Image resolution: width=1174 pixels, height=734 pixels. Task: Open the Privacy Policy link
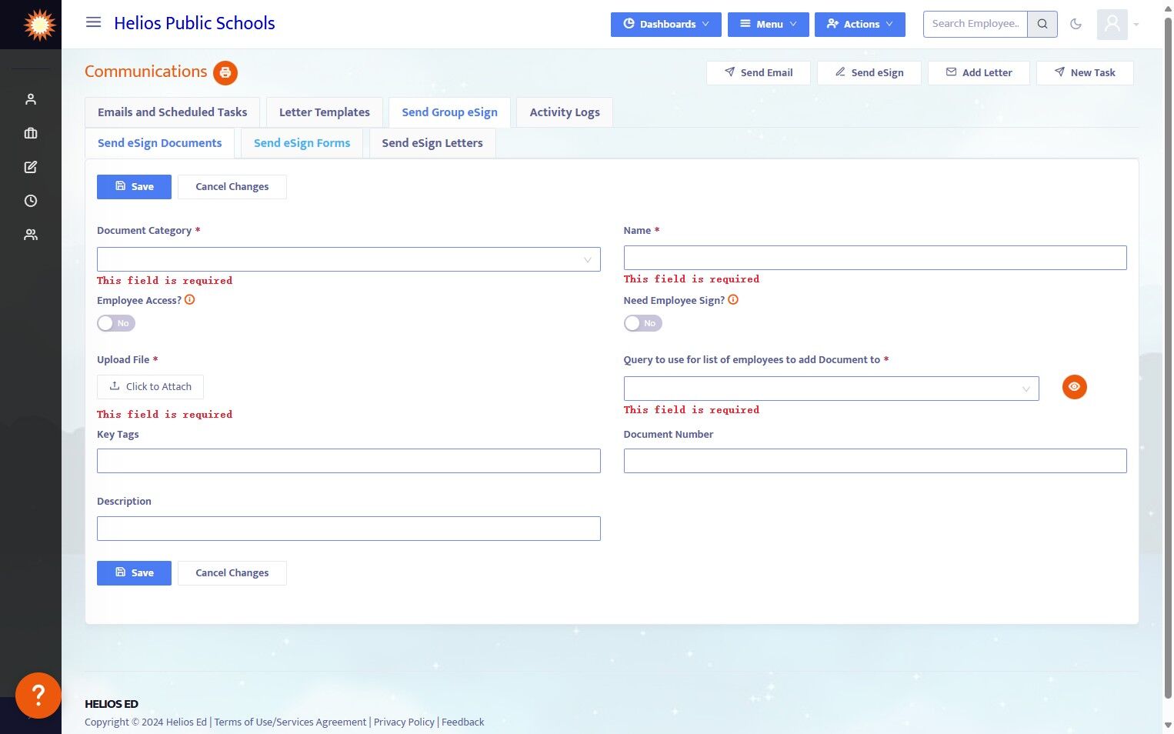coord(404,722)
